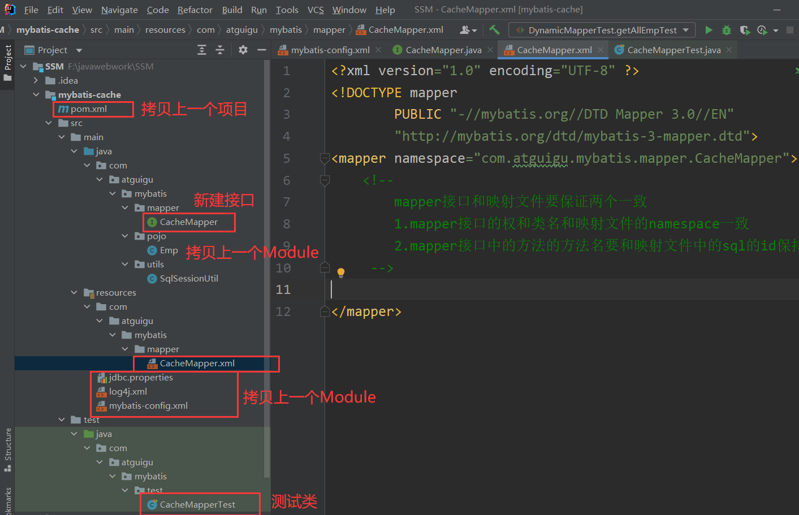Viewport: 799px width, 515px height.
Task: Open the VCS menu
Action: click(316, 10)
